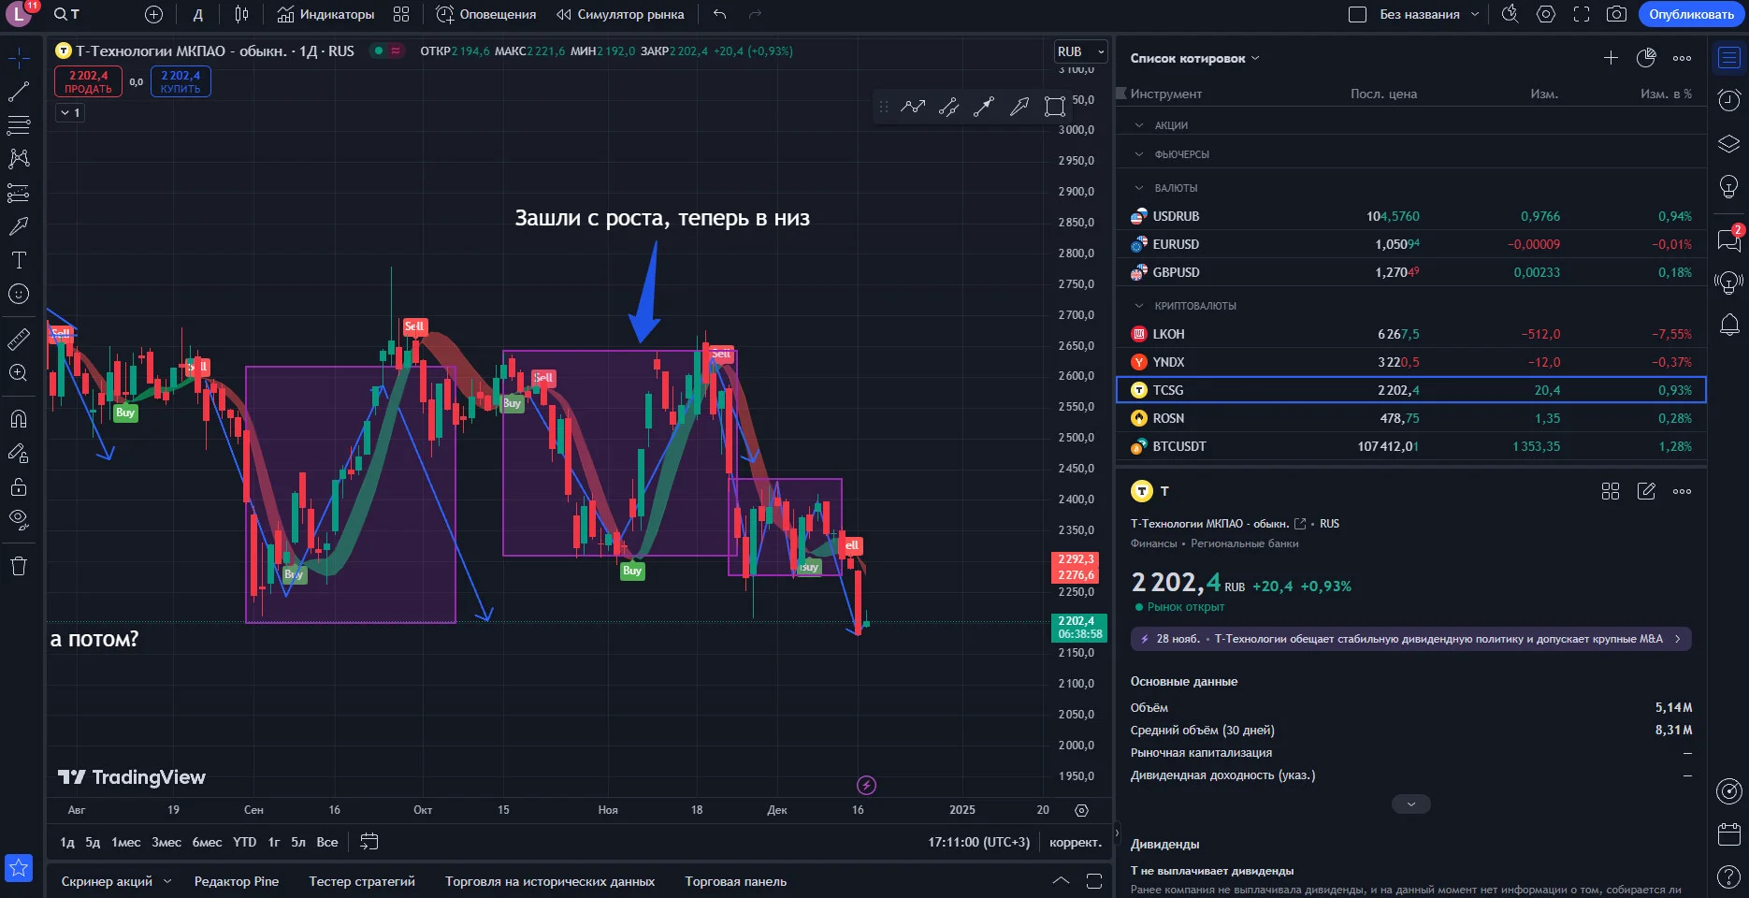Open Оповещения alert creation
1749x898 pixels.
pos(486,14)
